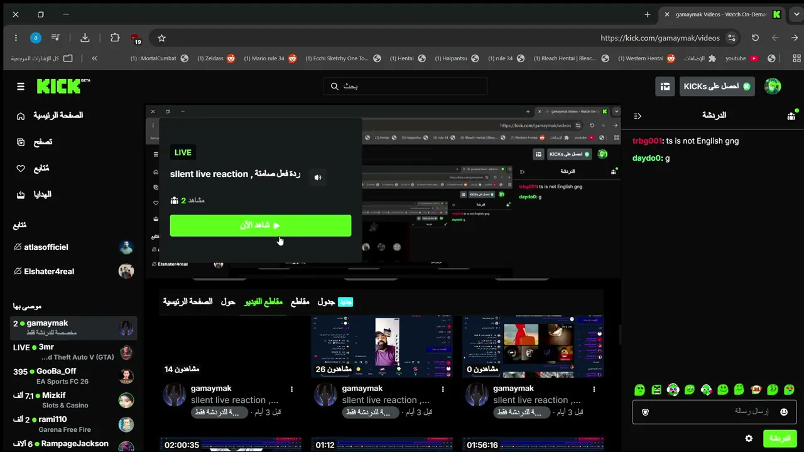
Task: Open the الإضافات bookmark
Action: click(700, 58)
